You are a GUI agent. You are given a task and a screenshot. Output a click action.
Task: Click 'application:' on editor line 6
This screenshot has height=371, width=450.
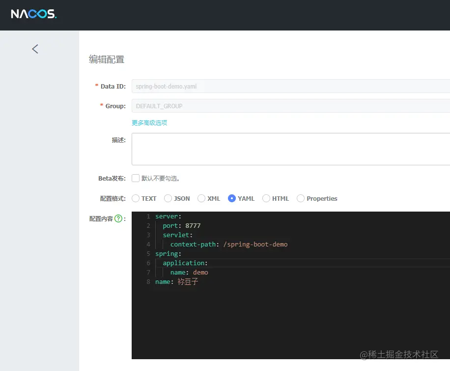[185, 263]
